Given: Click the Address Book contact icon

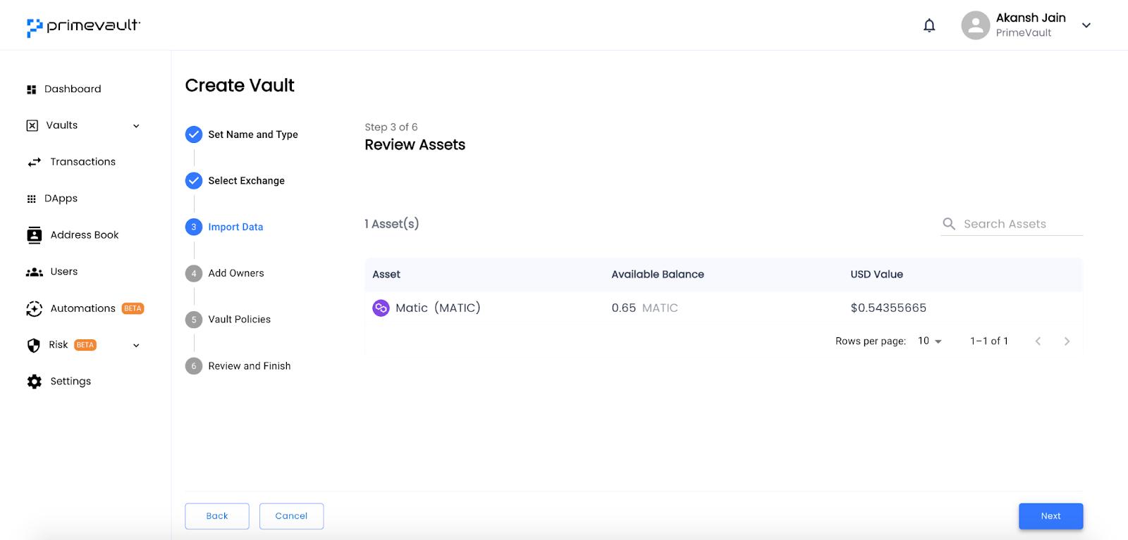Looking at the screenshot, I should [x=35, y=235].
